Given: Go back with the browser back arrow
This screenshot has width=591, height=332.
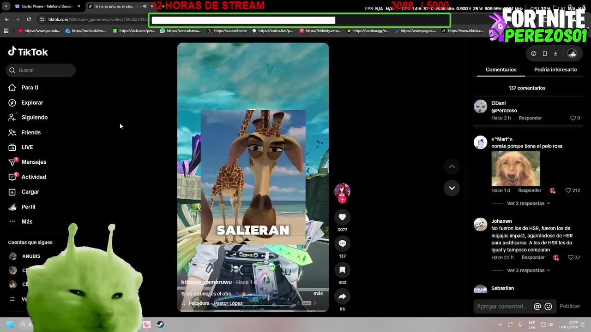Looking at the screenshot, I should 6,19.
